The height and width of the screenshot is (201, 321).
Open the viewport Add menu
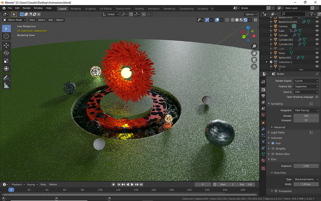tap(50, 20)
